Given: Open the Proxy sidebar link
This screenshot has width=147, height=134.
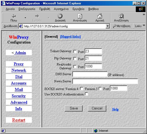Looking at the screenshot, I should click(19, 64).
